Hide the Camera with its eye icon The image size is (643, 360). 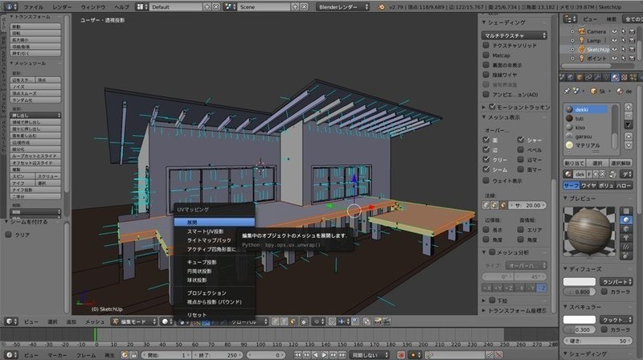click(x=614, y=31)
